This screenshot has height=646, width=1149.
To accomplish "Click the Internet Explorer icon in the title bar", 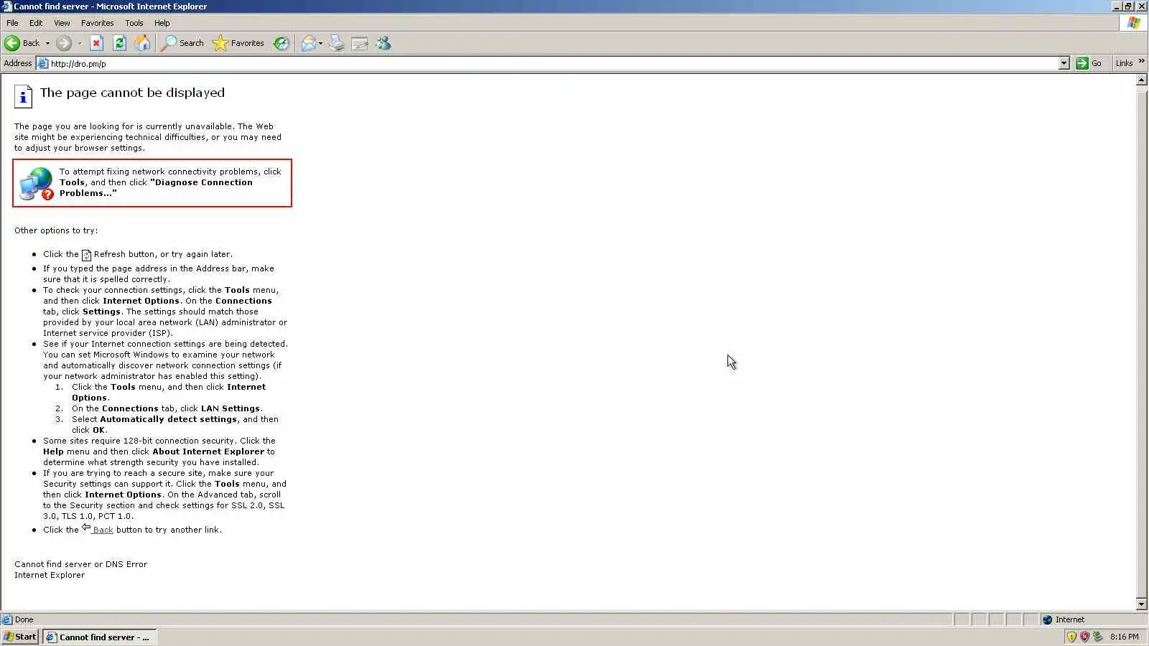I will point(6,6).
